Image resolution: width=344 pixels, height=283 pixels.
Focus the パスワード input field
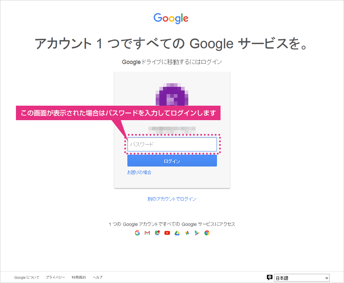point(172,144)
